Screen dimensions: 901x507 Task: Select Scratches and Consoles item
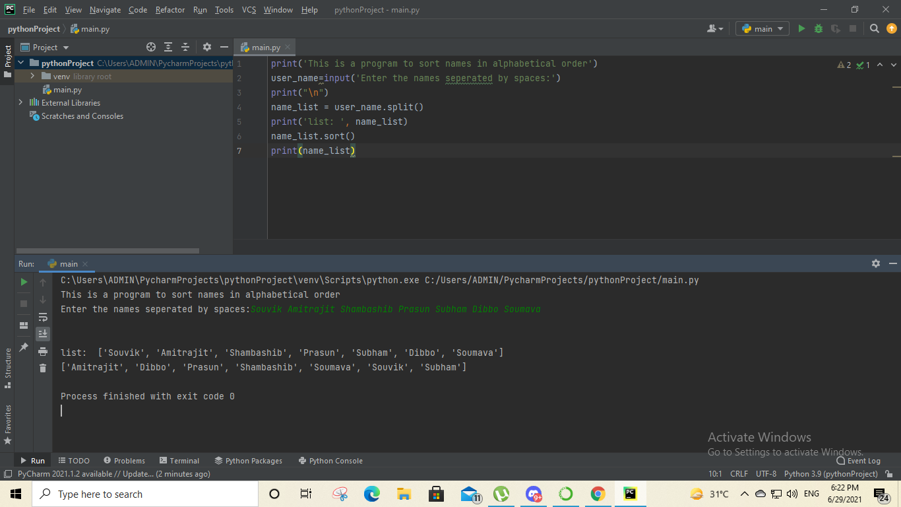point(82,116)
